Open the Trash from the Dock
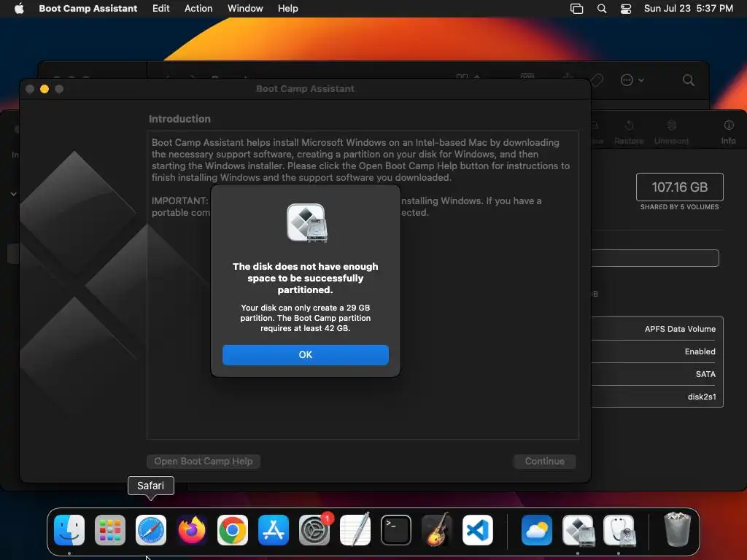This screenshot has width=747, height=560. click(677, 530)
